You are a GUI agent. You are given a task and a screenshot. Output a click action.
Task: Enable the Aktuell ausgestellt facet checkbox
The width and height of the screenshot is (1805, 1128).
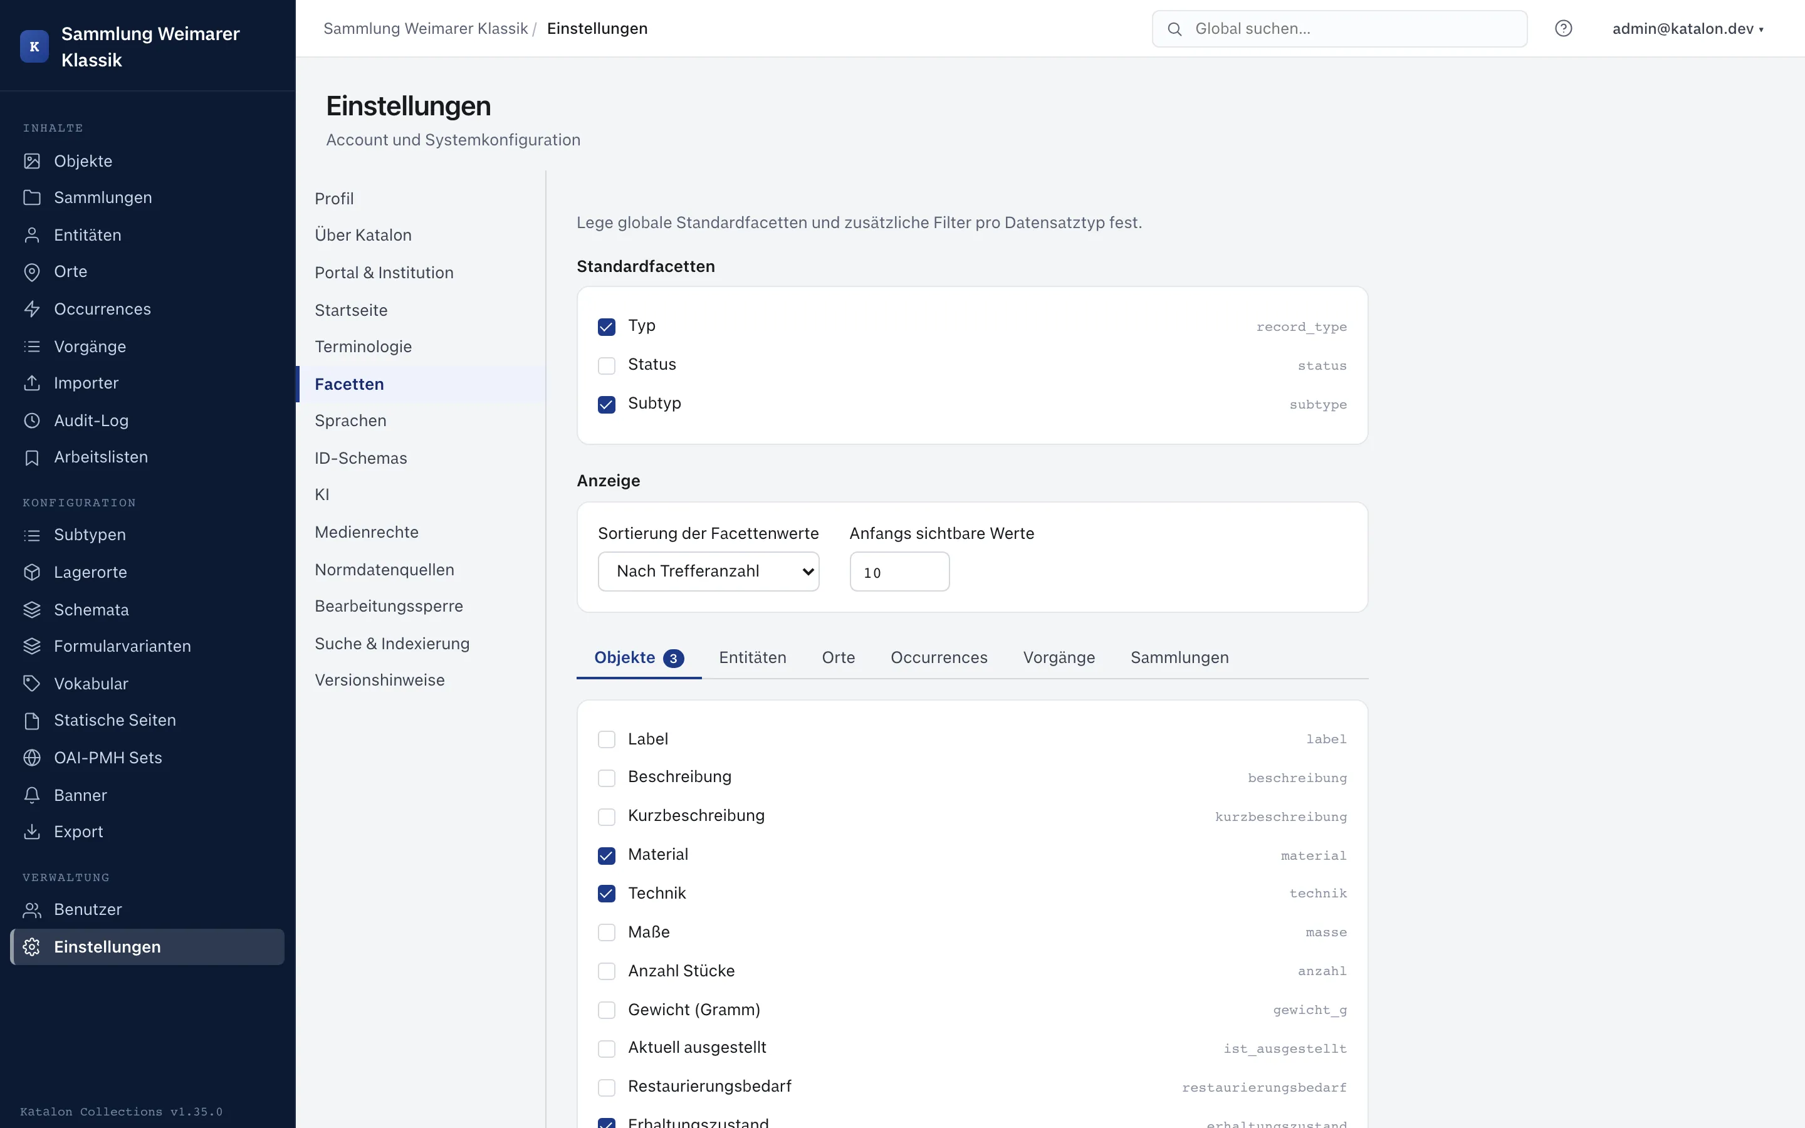coord(607,1049)
